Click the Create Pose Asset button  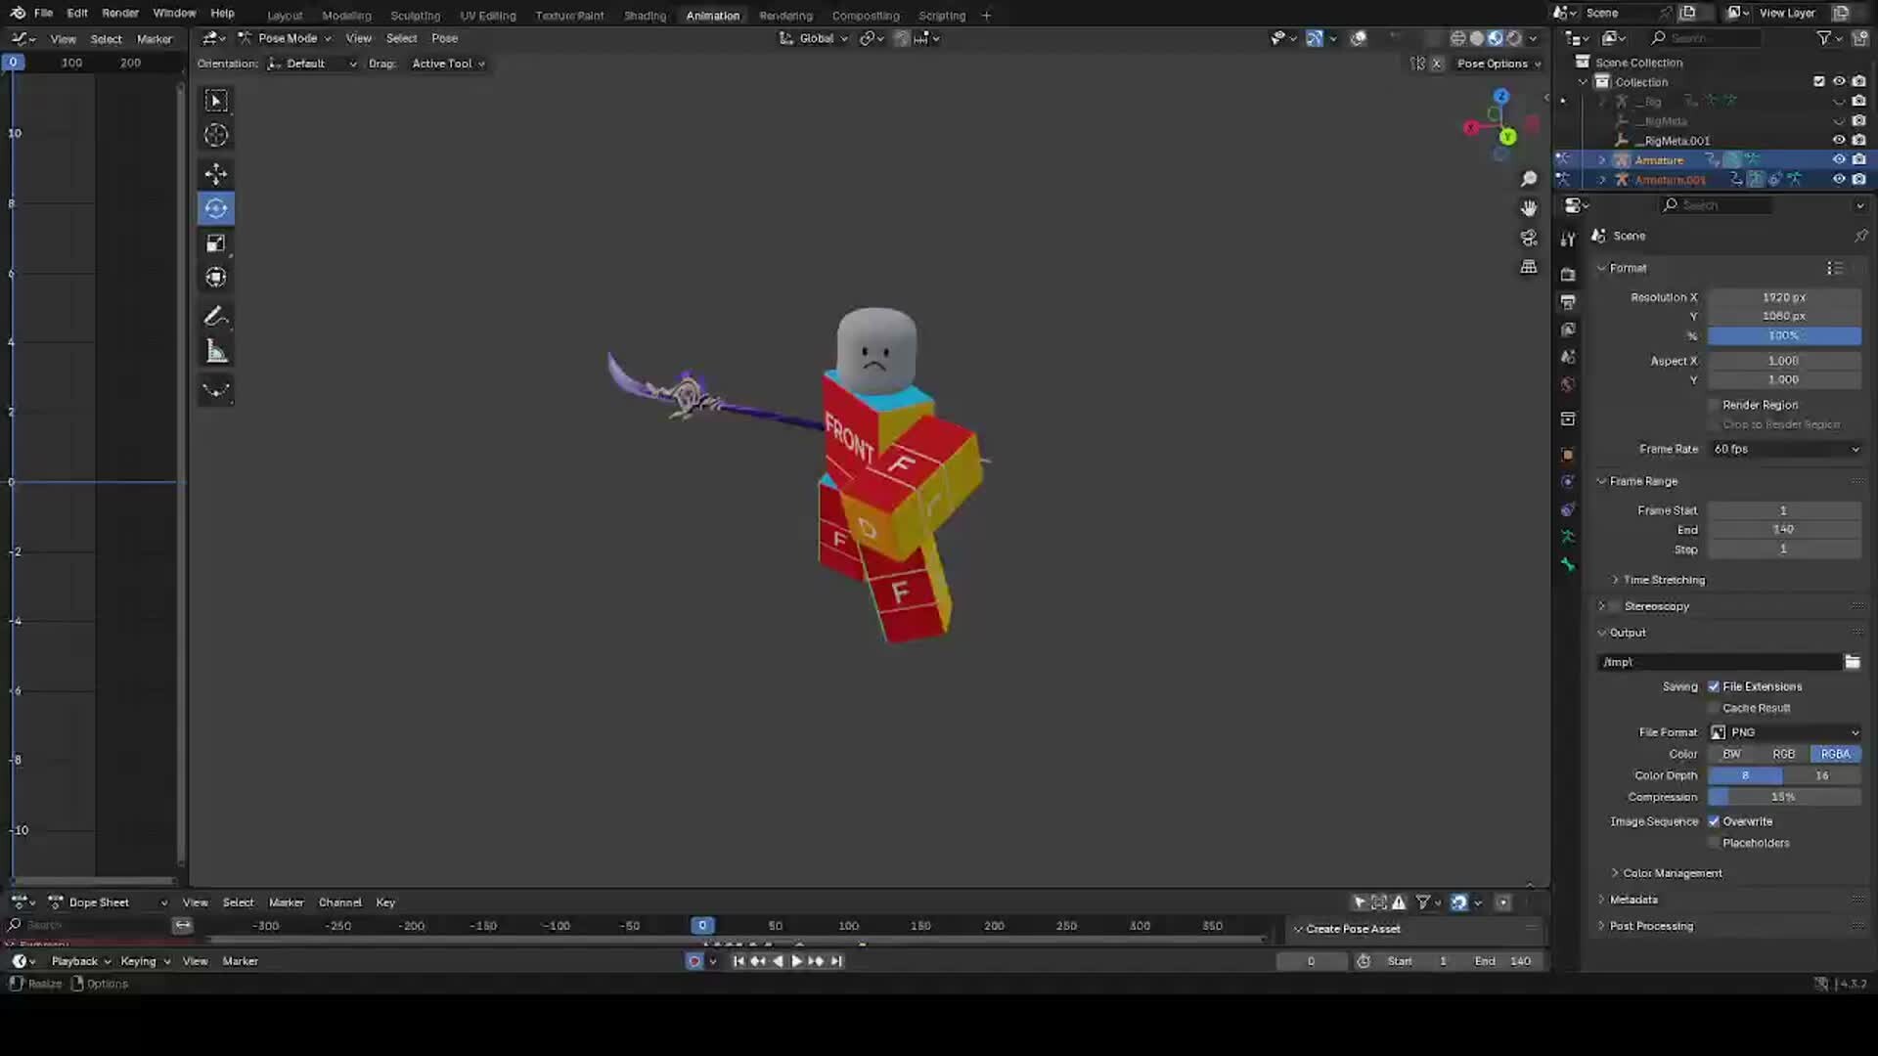tap(1353, 928)
